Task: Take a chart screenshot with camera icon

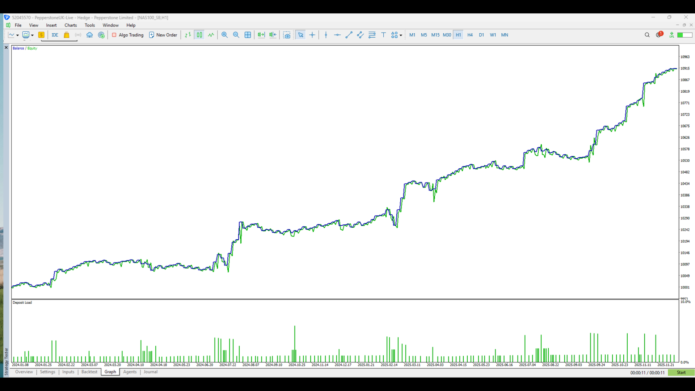Action: (x=287, y=35)
